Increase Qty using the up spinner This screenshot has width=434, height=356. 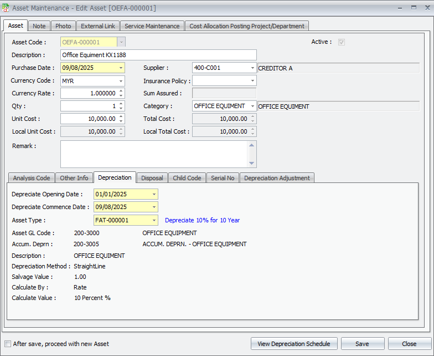tap(121, 104)
